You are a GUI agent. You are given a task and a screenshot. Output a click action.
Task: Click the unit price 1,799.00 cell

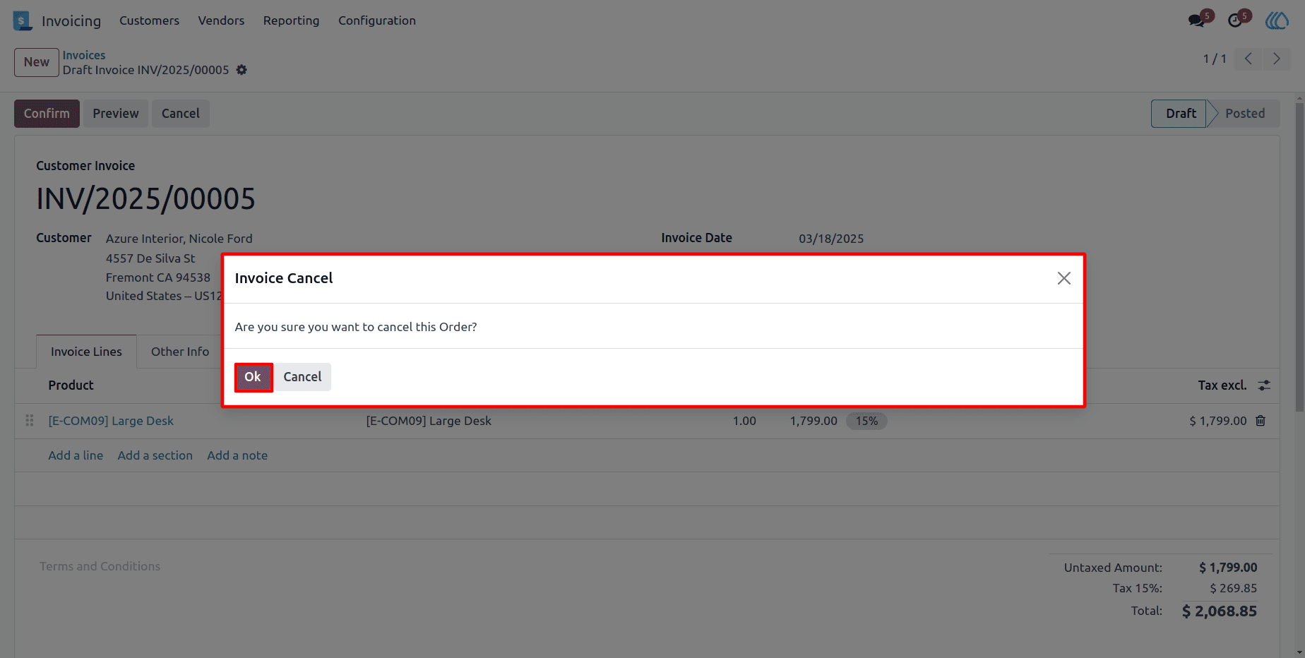tap(814, 421)
